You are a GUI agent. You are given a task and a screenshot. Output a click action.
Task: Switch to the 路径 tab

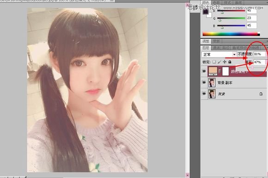point(226,48)
